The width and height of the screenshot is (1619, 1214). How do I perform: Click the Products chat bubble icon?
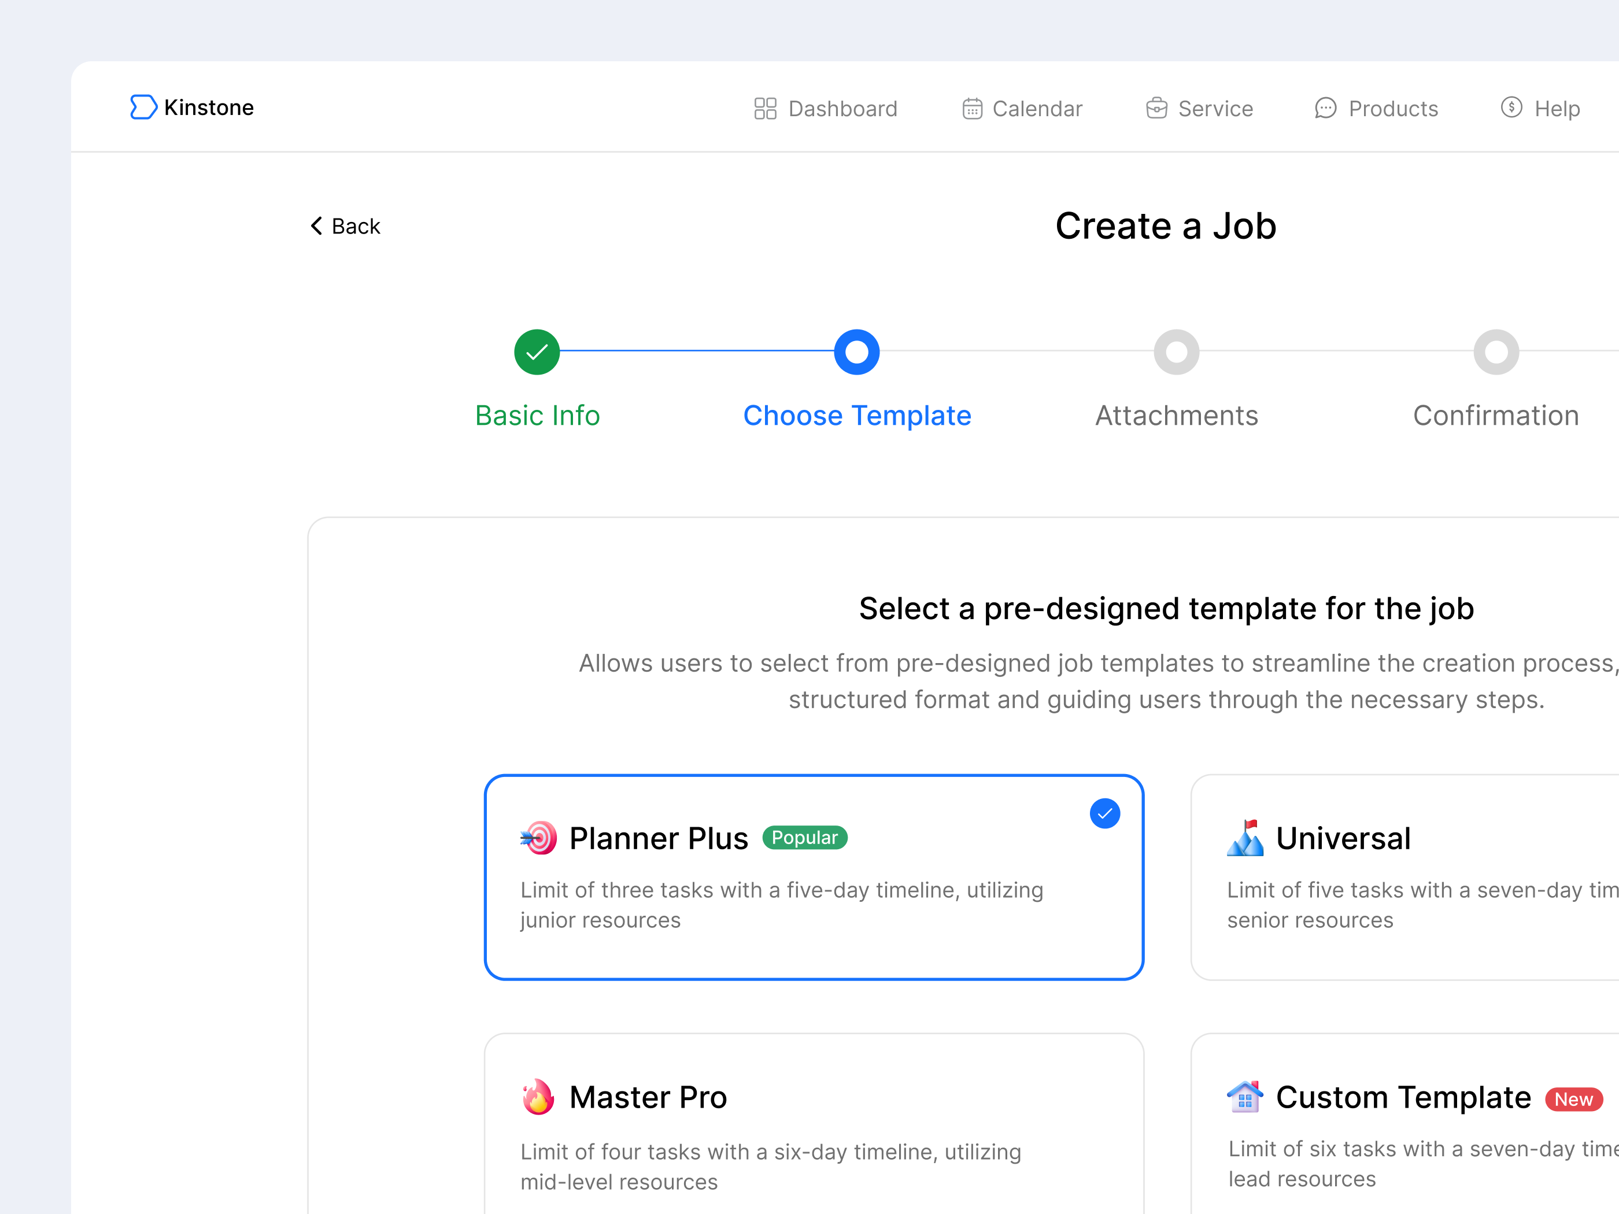coord(1325,108)
